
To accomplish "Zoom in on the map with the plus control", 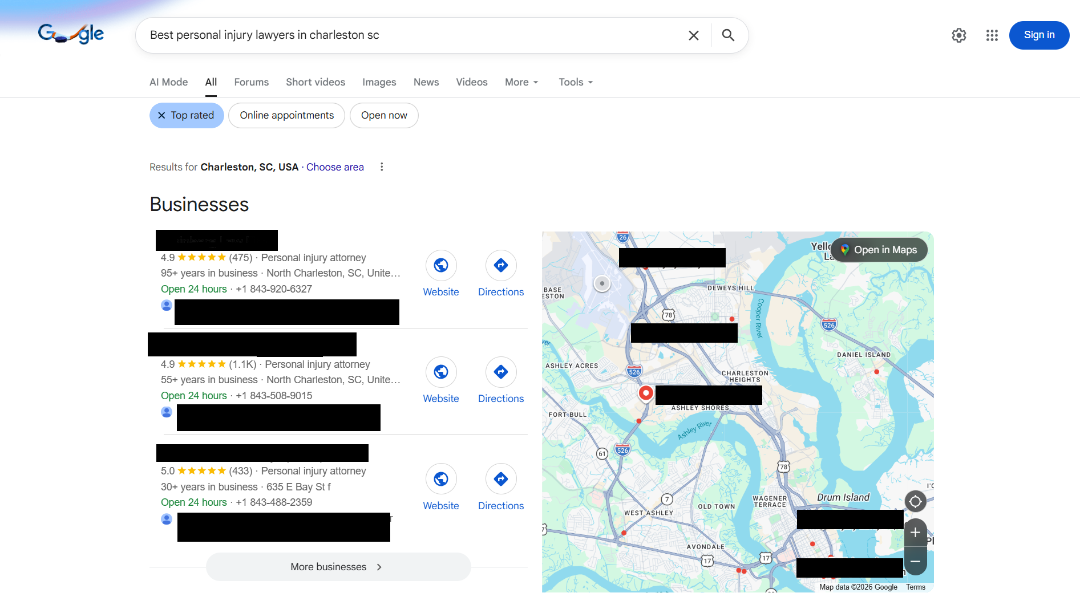I will pos(915,533).
